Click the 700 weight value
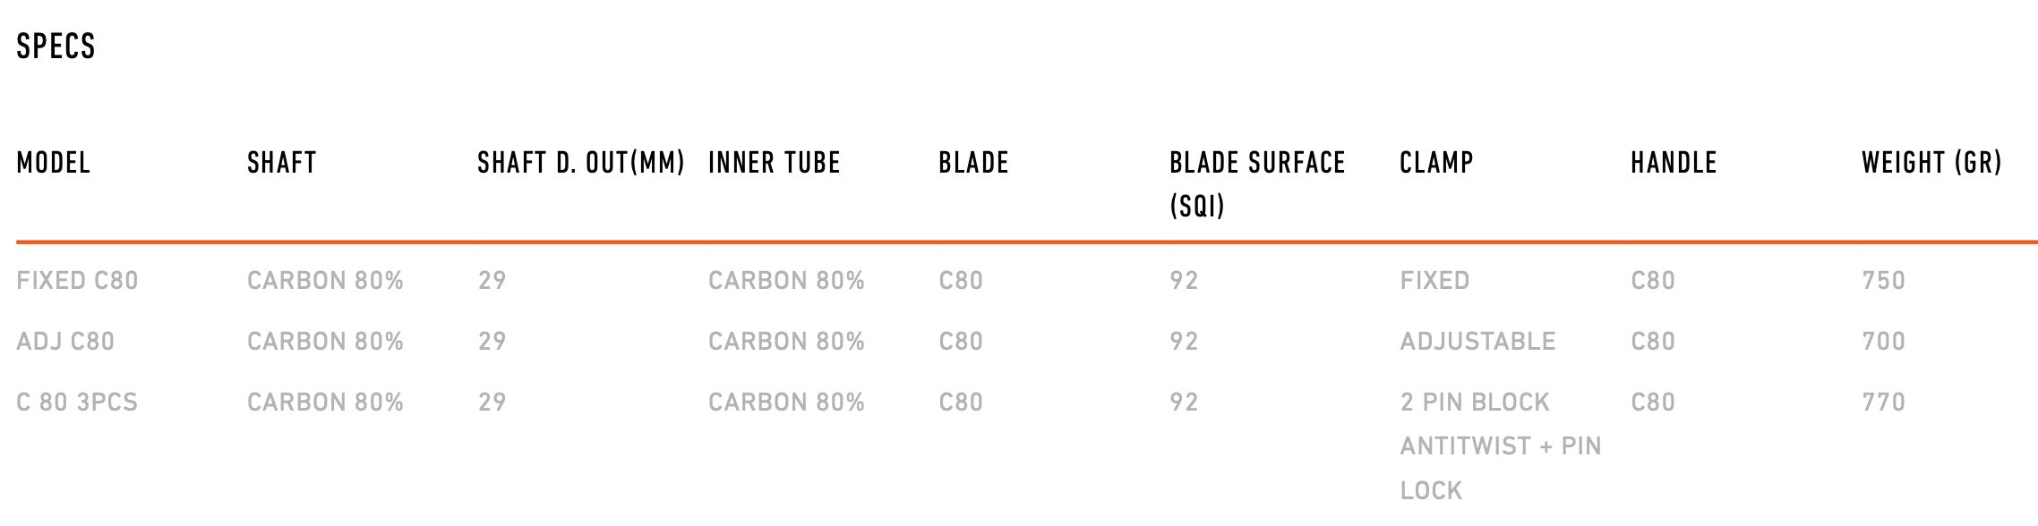The image size is (2038, 526). (x=1883, y=341)
